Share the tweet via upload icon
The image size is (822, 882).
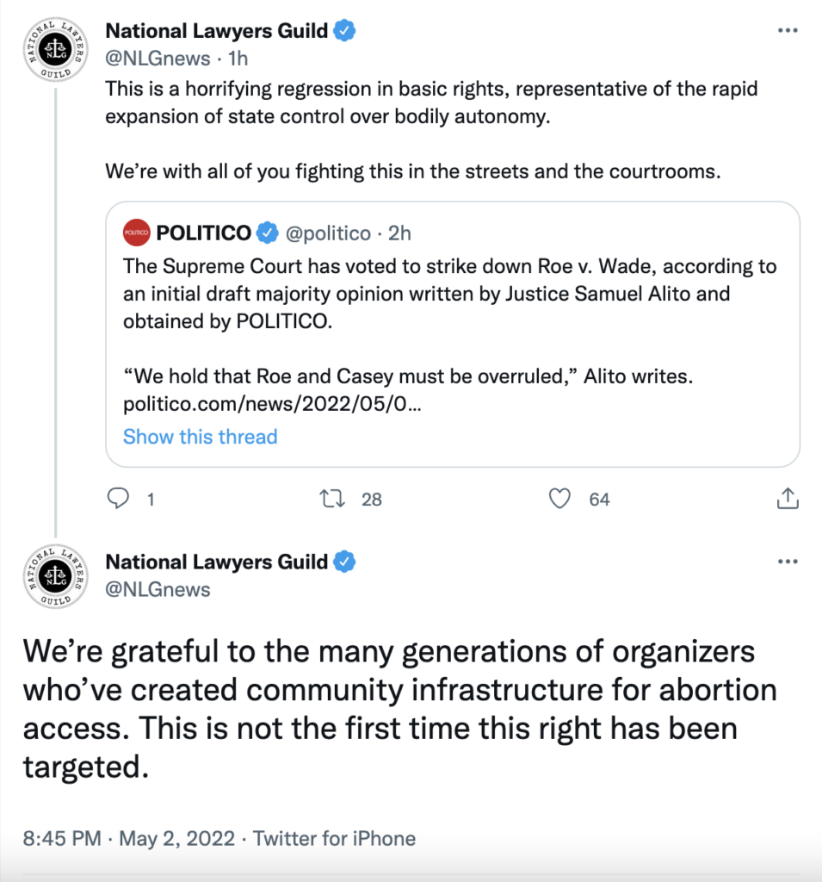tap(788, 498)
